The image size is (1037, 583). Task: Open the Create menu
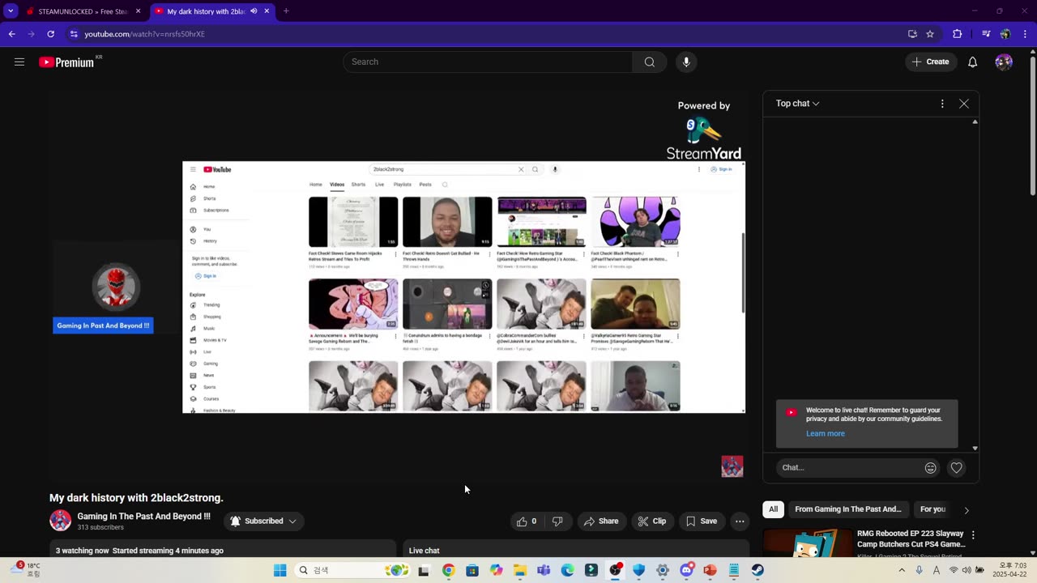tap(931, 62)
